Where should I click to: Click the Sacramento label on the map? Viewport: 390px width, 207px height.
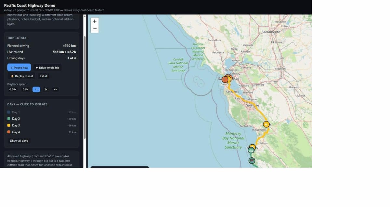click(271, 32)
